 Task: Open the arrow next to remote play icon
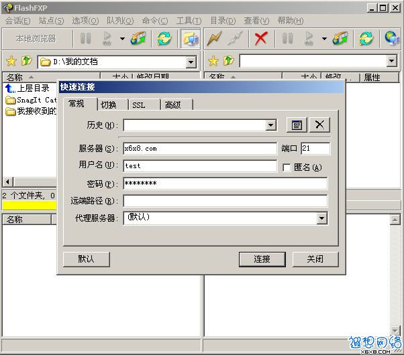(324, 39)
